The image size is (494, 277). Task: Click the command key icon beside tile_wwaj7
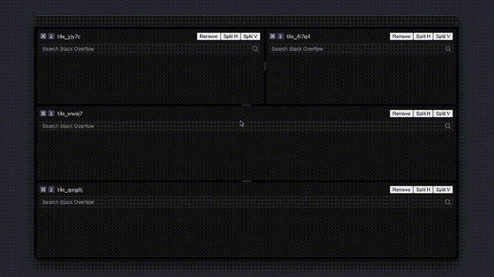tap(43, 113)
